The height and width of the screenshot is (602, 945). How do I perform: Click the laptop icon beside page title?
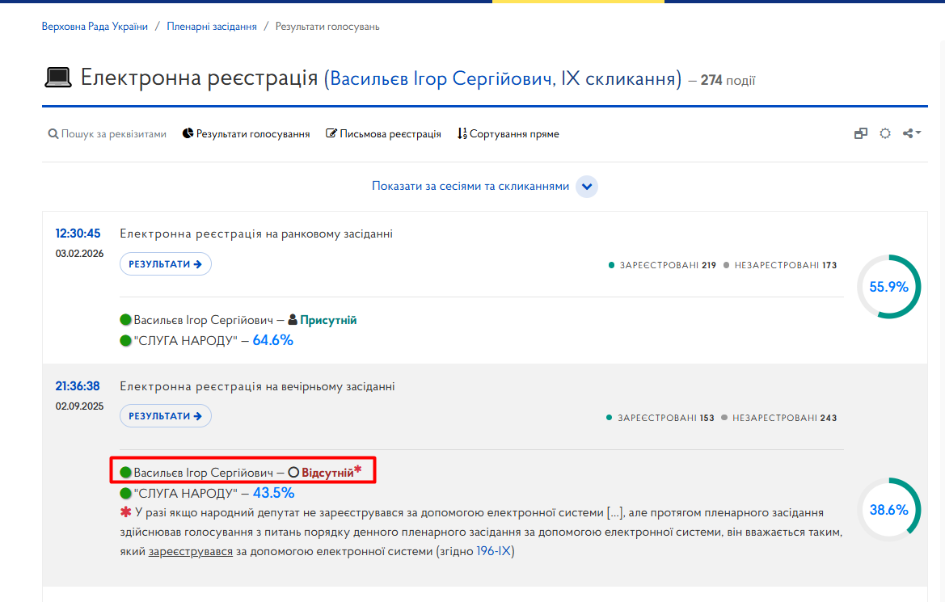58,78
